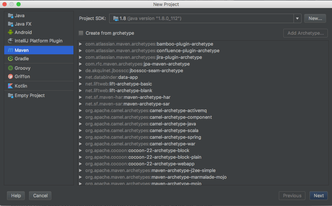
Task: Select Java FX project type
Action: (39, 24)
